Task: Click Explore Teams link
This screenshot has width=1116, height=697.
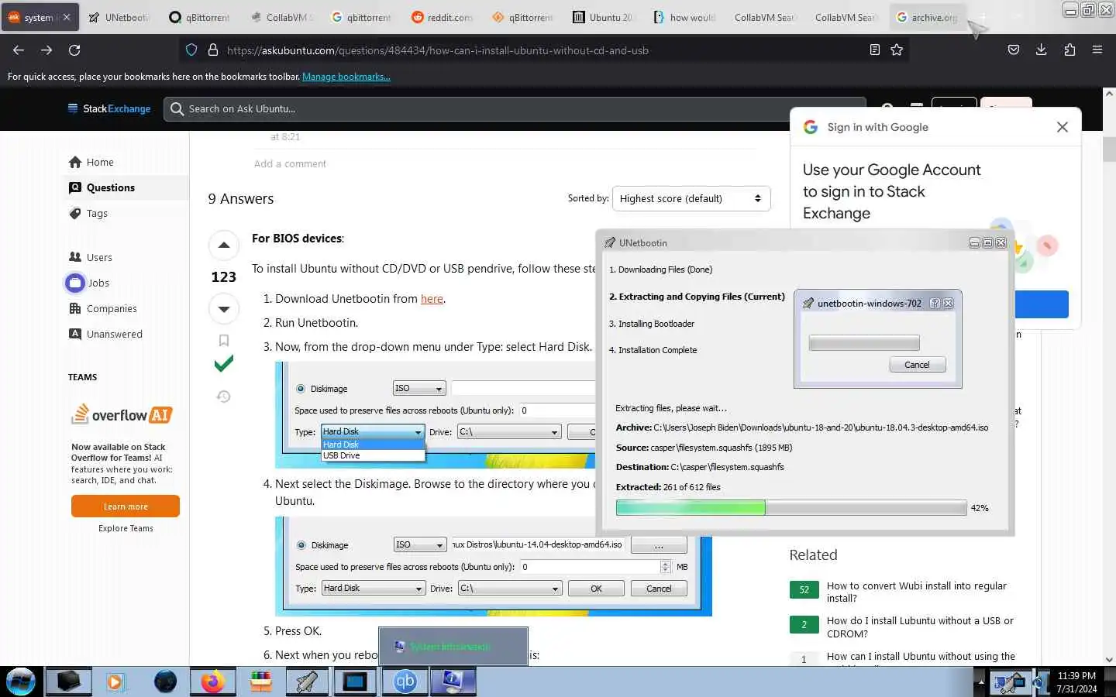Action: (126, 528)
